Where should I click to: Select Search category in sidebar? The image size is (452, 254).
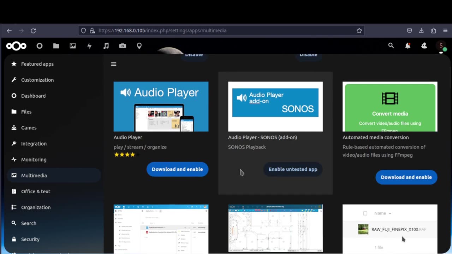54,223
